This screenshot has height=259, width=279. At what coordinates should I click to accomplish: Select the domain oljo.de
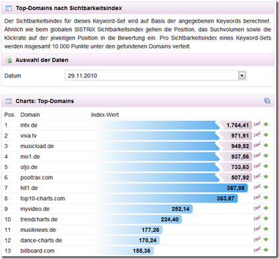pos(29,167)
